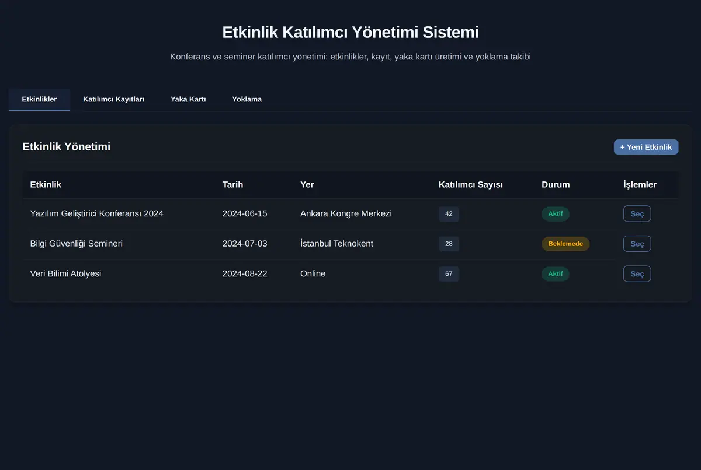The height and width of the screenshot is (470, 701).
Task: Click event name Bilgi Güvenliği Semineri
Action: (77, 244)
